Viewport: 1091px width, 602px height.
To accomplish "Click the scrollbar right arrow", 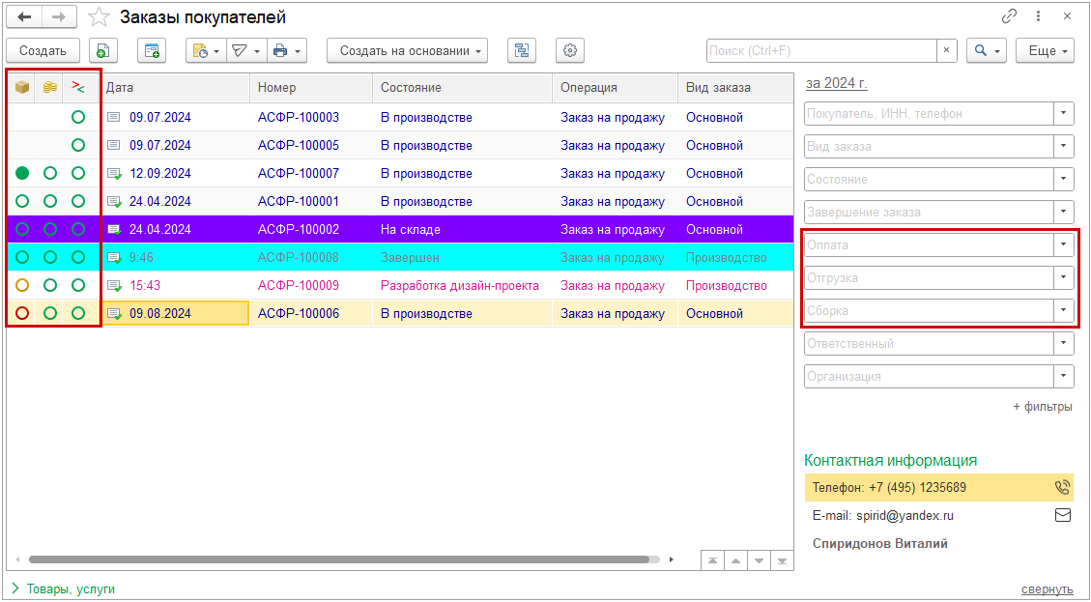I will (x=671, y=559).
